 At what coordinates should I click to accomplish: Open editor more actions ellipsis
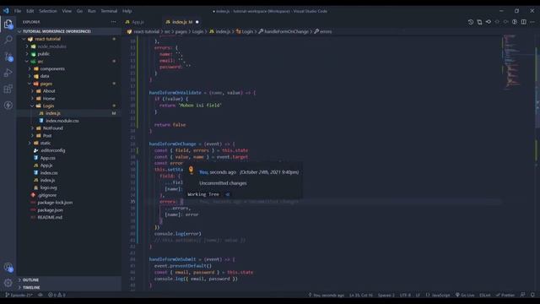[x=532, y=22]
